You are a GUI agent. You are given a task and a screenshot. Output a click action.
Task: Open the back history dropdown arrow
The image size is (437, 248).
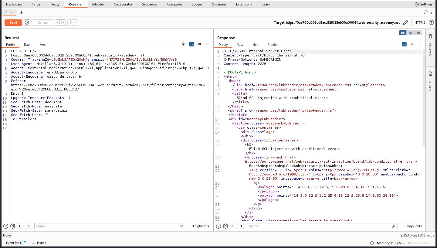pyautogui.click(x=63, y=22)
